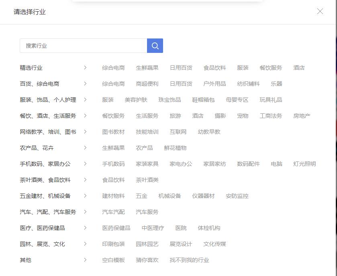
Task: Select the 文化传媒 industry
Action: pos(214,244)
